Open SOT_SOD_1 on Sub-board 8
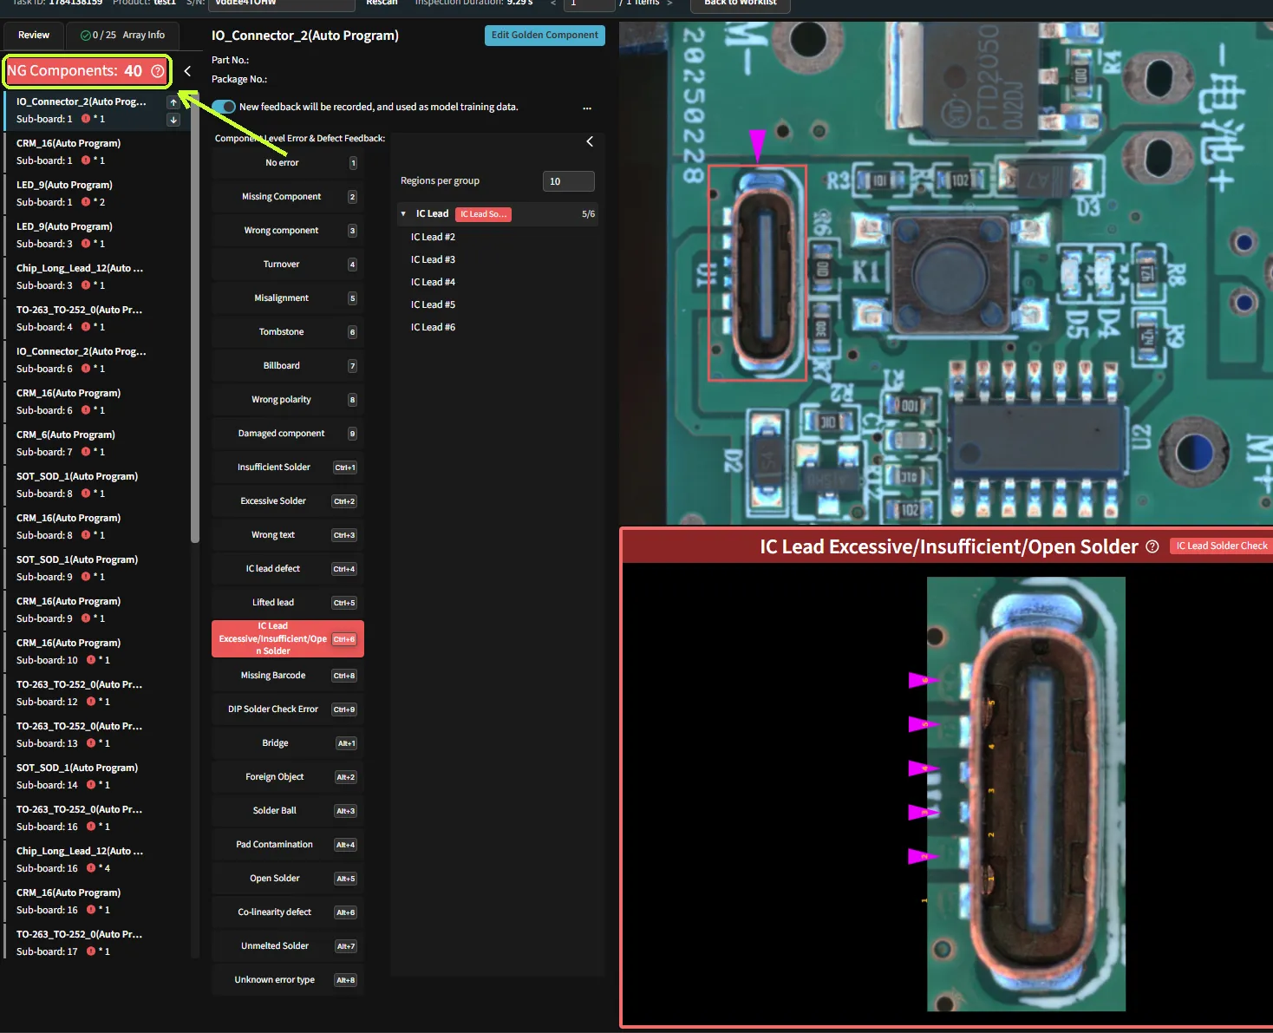This screenshot has height=1033, width=1273. point(96,485)
